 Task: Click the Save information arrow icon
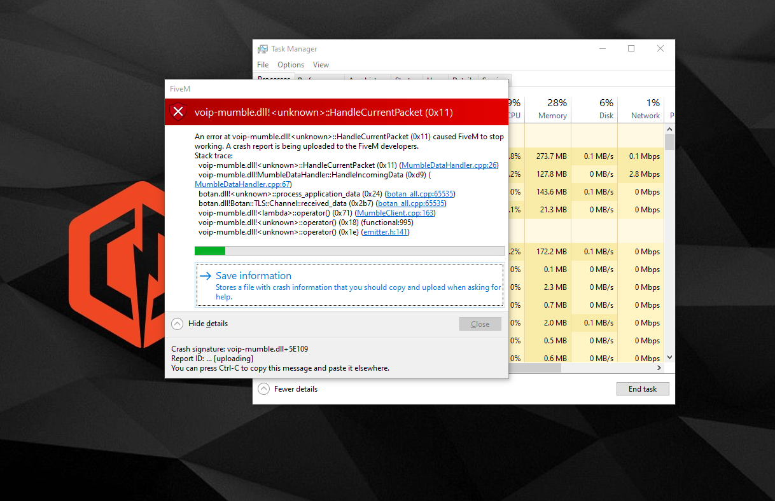205,276
